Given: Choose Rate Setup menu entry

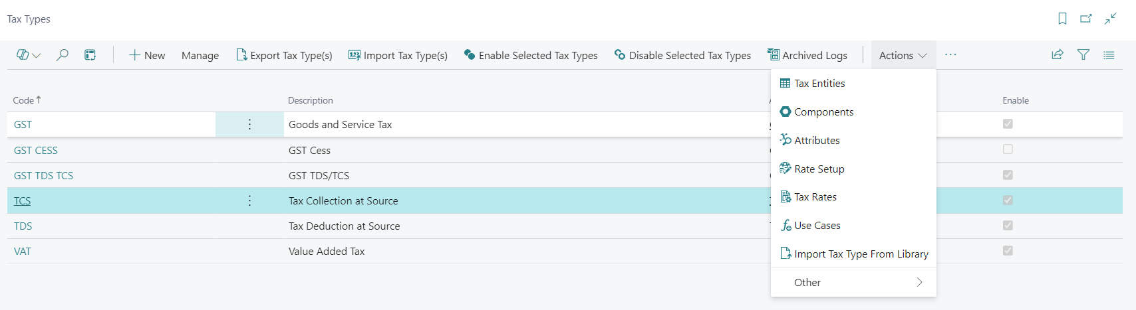Looking at the screenshot, I should (819, 169).
